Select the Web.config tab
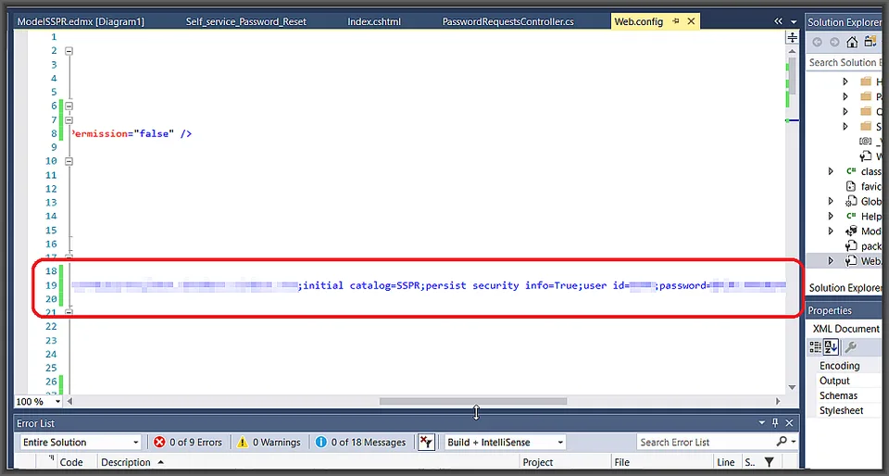 tap(638, 21)
